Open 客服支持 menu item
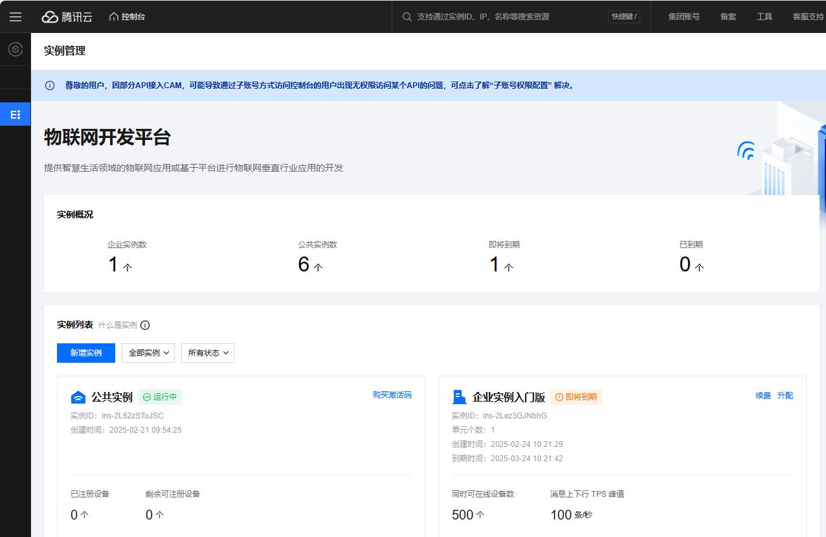The image size is (826, 537). tap(809, 17)
